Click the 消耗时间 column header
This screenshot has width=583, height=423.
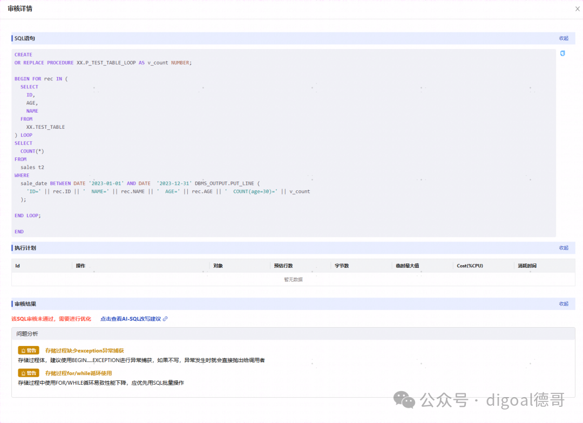[527, 266]
